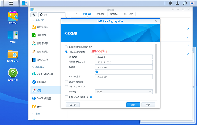Toggle set as default gateway checkbox
197x125 pixels.
[66, 82]
